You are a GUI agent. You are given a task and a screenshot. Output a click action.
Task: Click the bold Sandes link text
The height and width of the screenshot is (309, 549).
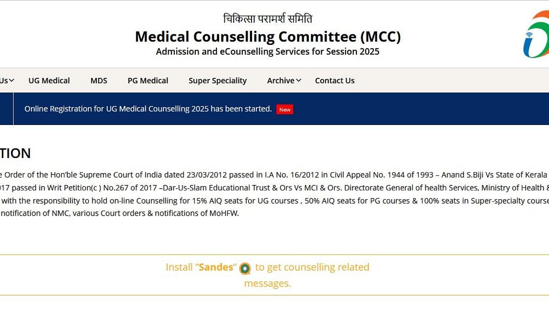[216, 267]
